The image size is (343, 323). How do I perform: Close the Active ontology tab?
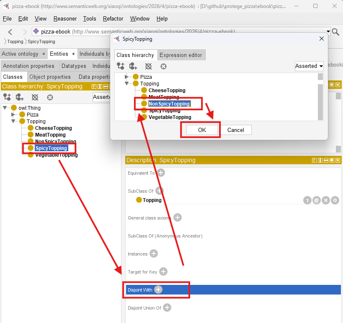44,54
